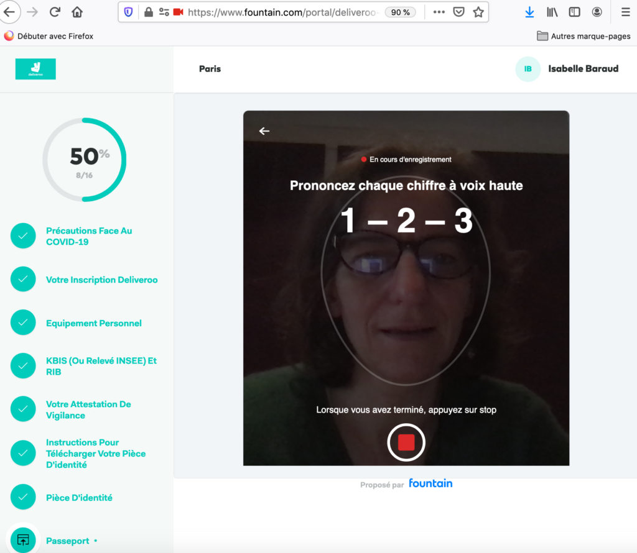This screenshot has height=553, width=637.
Task: Open the page actions three-dots menu
Action: coord(439,12)
